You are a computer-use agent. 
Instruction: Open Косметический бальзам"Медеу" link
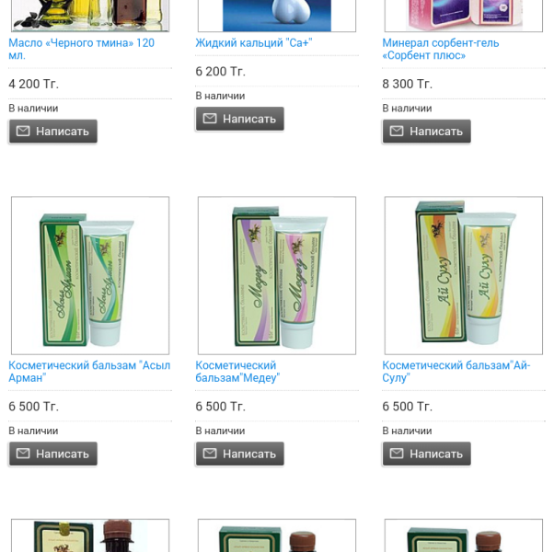(x=237, y=371)
